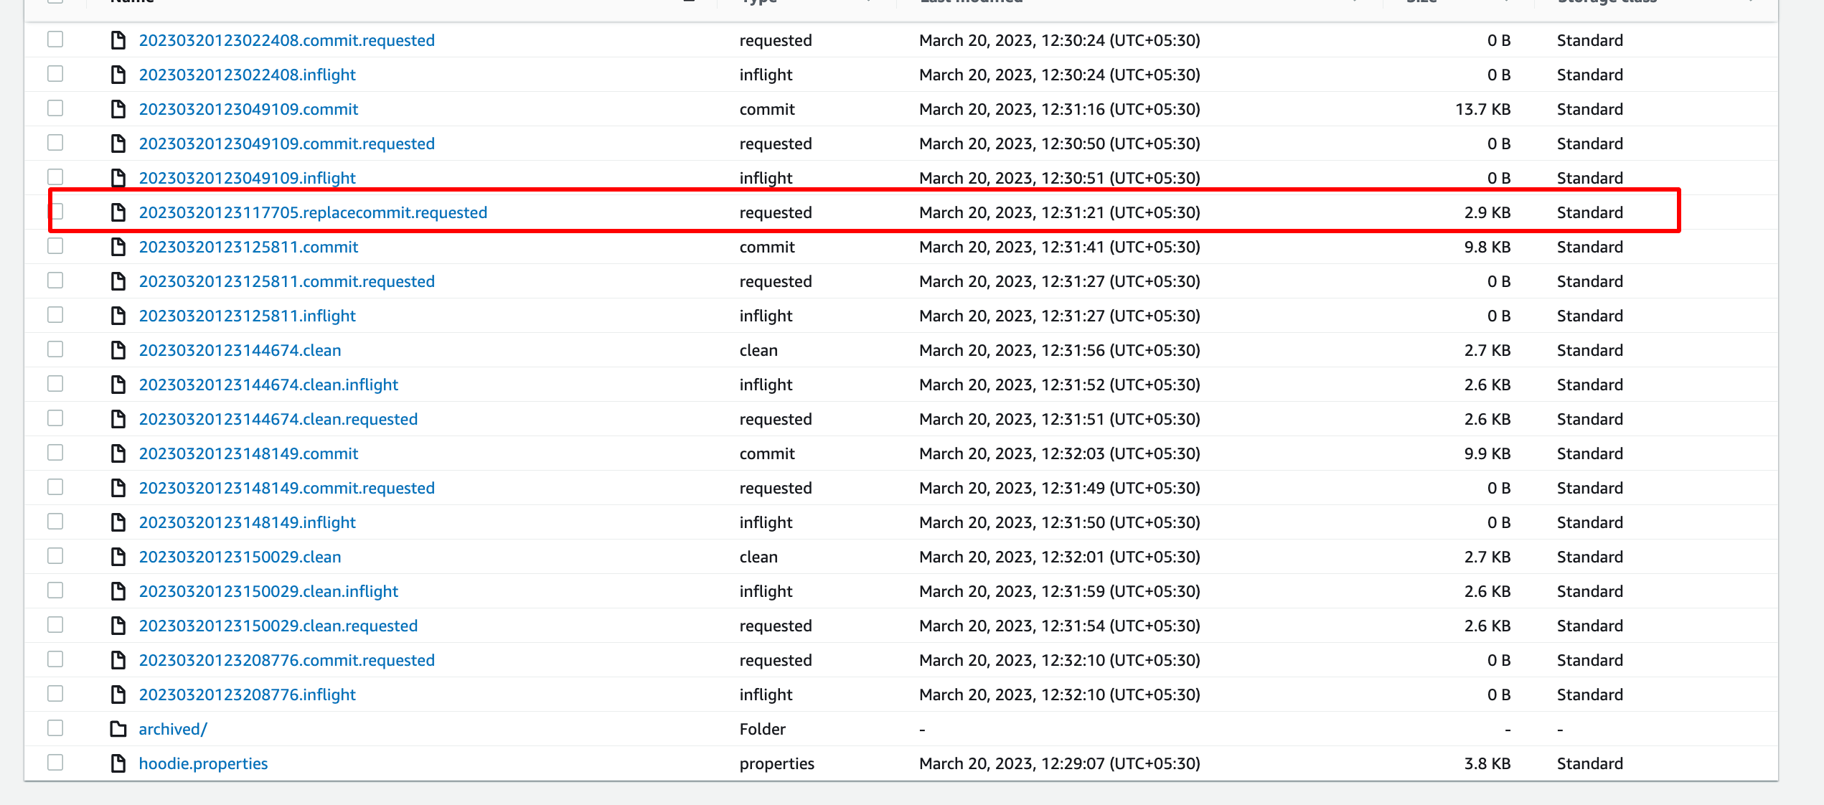Click file icon beside 20230320123144674.clean
The height and width of the screenshot is (805, 1824).
pyautogui.click(x=118, y=350)
